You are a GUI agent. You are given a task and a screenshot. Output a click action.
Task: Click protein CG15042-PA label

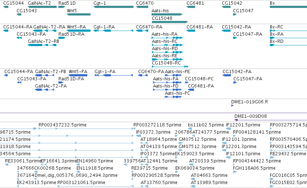tap(237, 72)
